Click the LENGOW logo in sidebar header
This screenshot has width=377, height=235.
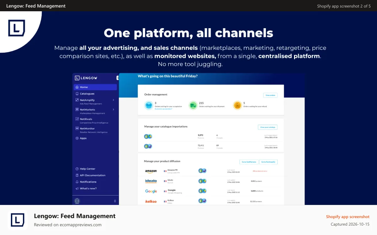coord(86,78)
